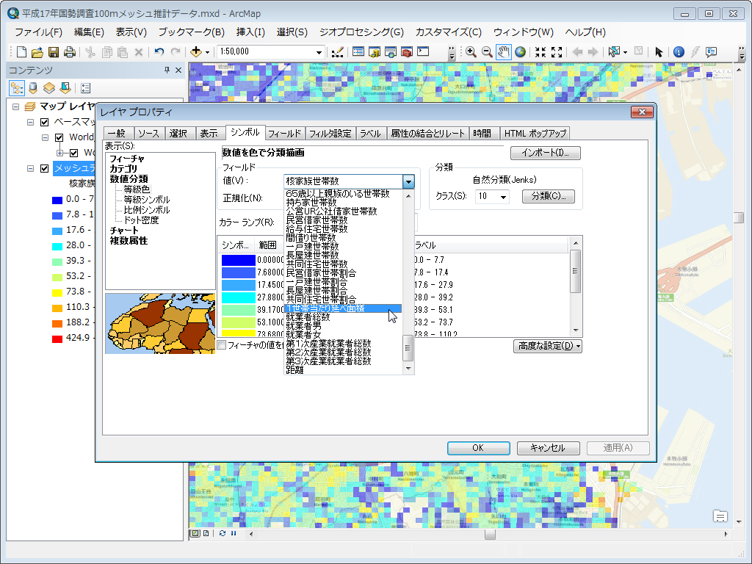
Task: Switch contents to List By Selection
Action: click(65, 88)
